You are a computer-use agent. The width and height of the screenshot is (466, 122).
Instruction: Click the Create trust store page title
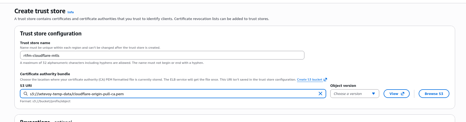(40, 11)
